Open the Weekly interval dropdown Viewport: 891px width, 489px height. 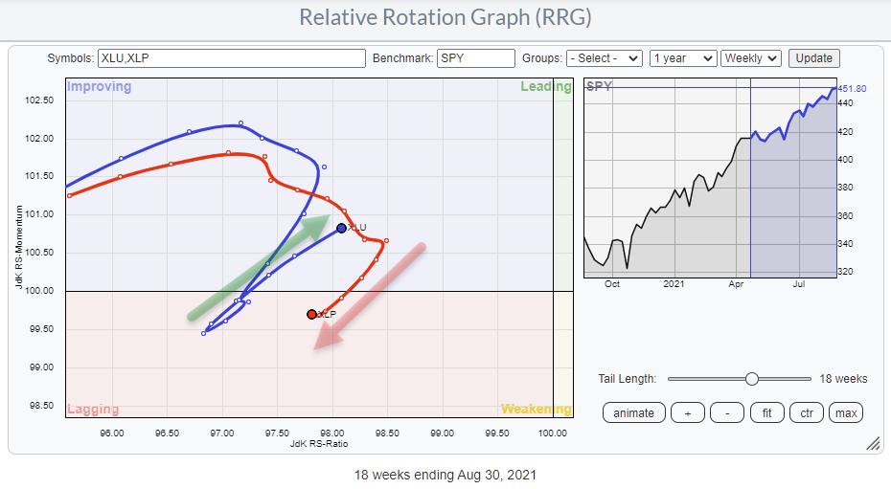[x=752, y=58]
